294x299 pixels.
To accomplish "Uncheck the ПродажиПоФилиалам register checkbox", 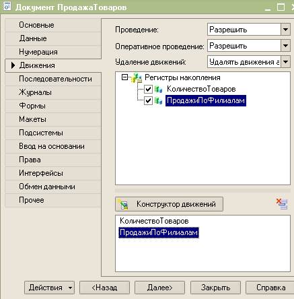I will (x=148, y=100).
